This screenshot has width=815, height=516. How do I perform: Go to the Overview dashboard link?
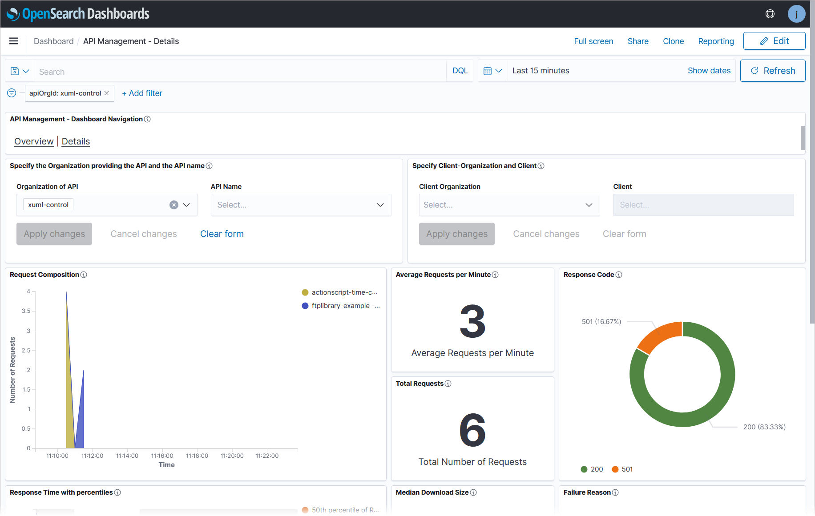34,141
